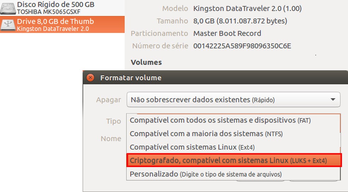Click the Formatar volume title bar
Image resolution: width=348 pixels, height=192 pixels.
(x=212, y=78)
